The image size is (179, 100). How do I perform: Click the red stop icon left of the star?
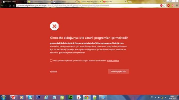click(161, 6)
